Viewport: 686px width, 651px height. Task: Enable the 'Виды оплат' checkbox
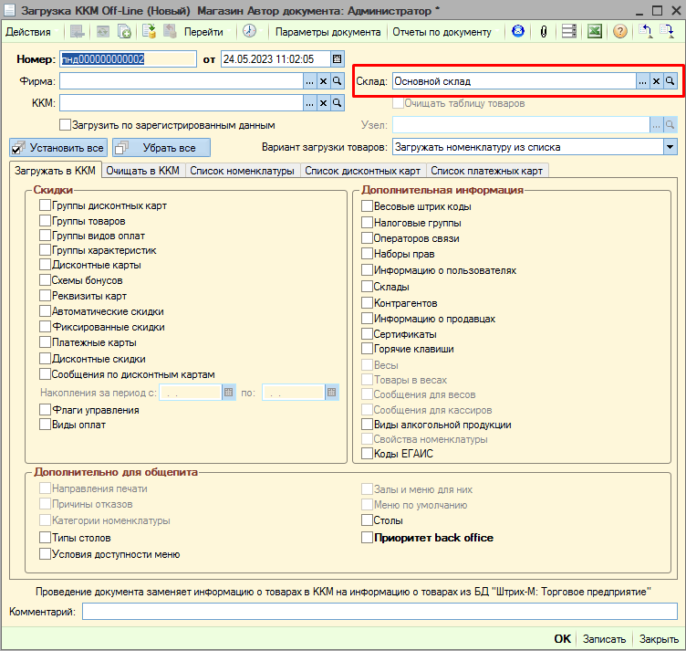coord(45,425)
